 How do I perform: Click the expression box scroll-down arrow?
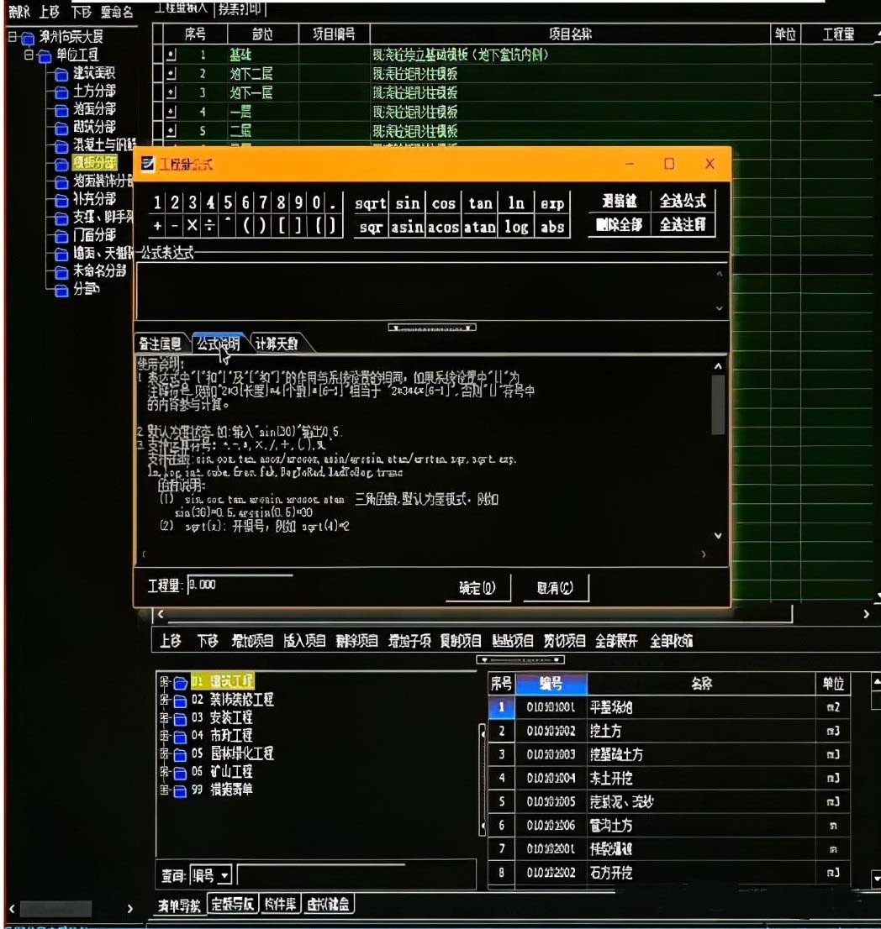coord(719,308)
